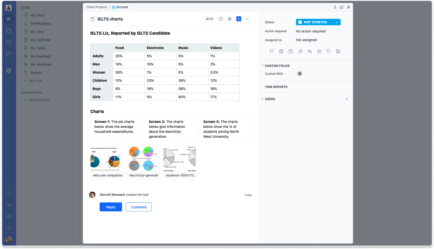Open My Workload in the sidebar

tap(41, 64)
